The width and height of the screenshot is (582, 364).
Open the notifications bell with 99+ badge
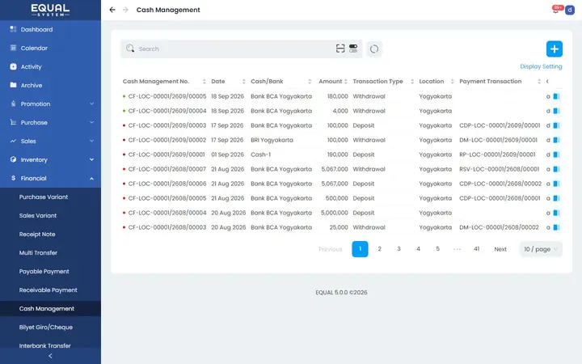coord(556,9)
